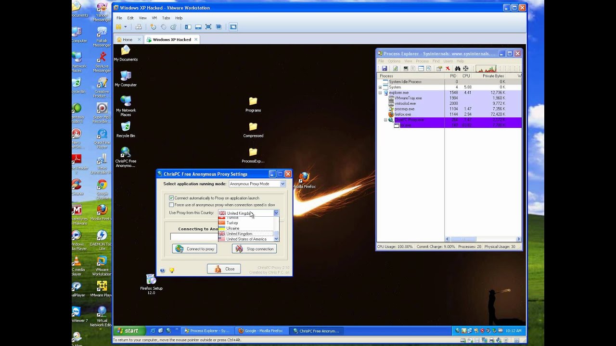The height and width of the screenshot is (346, 616).
Task: Close Windows XP Hacked VMware tab
Action: tap(196, 39)
